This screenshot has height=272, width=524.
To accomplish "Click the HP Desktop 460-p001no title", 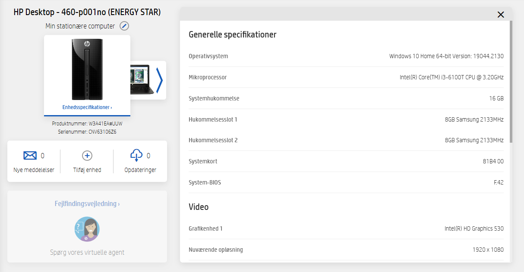I will 87,12.
